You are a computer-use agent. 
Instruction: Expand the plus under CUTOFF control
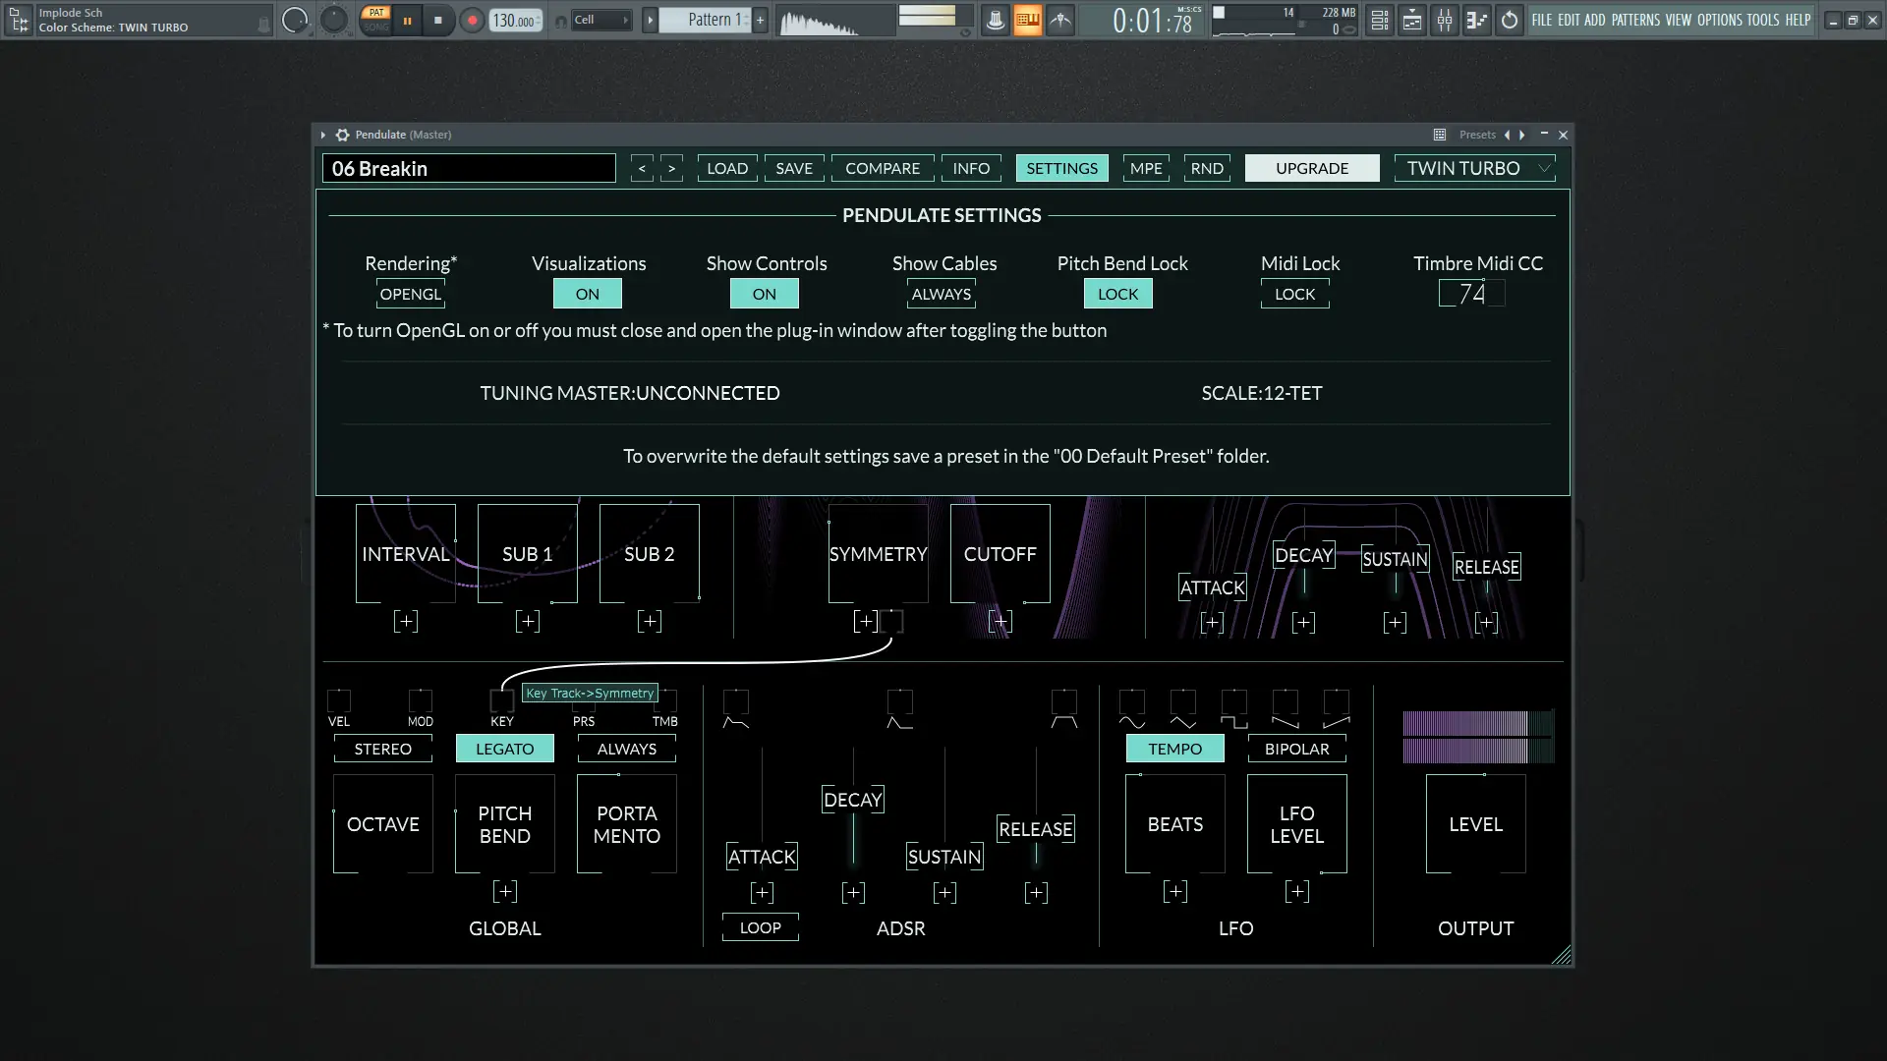point(1000,621)
